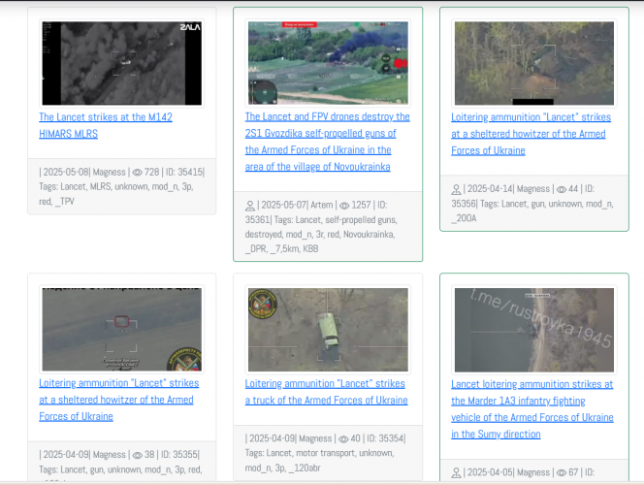Open sheltered howitzer link in card ID 35356
Viewport: 644px width, 485px height.
click(x=531, y=134)
